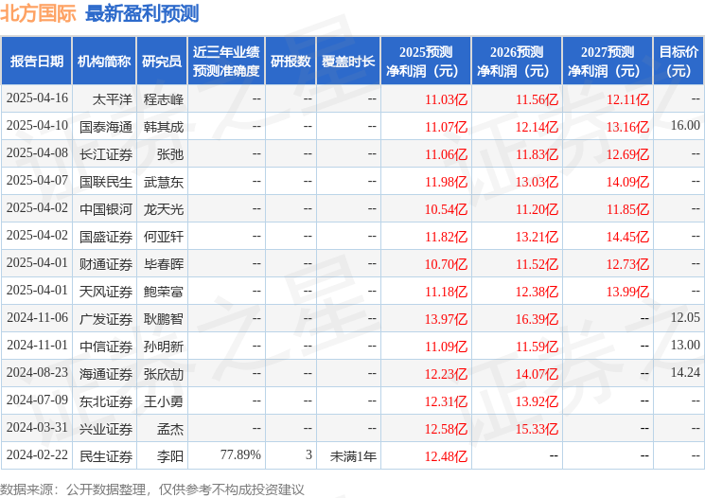Click institution 长江证券 cell

106,154
